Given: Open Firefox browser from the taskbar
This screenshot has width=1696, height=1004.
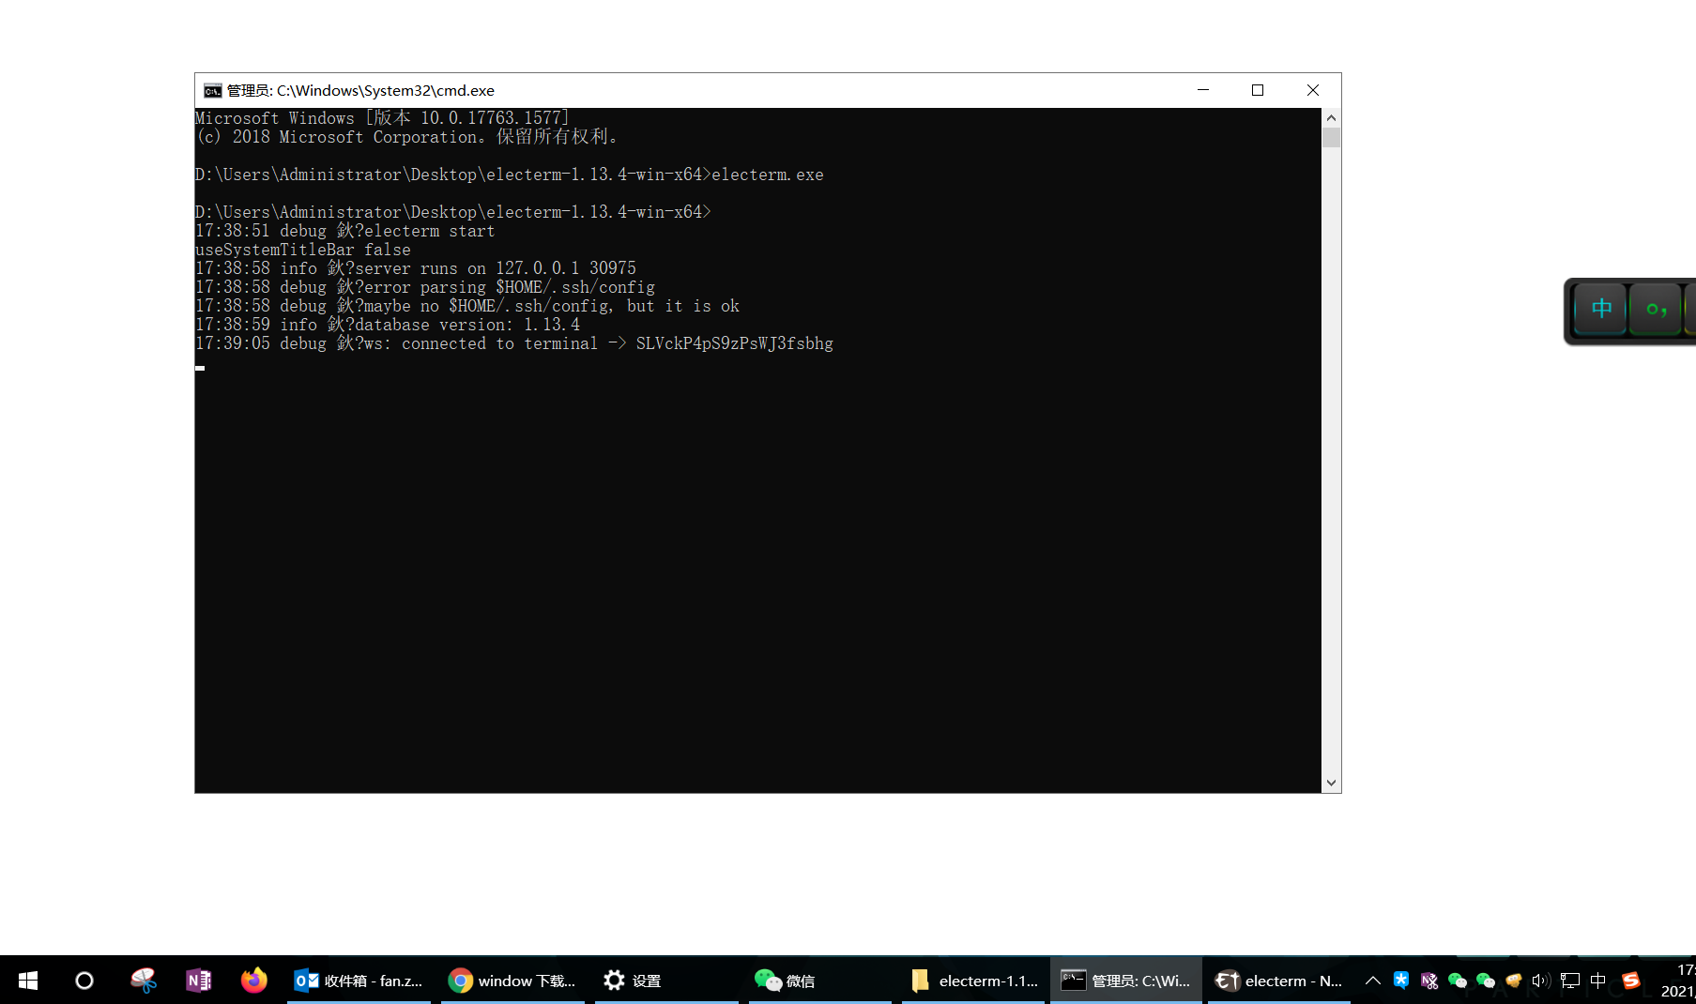Looking at the screenshot, I should pos(254,981).
